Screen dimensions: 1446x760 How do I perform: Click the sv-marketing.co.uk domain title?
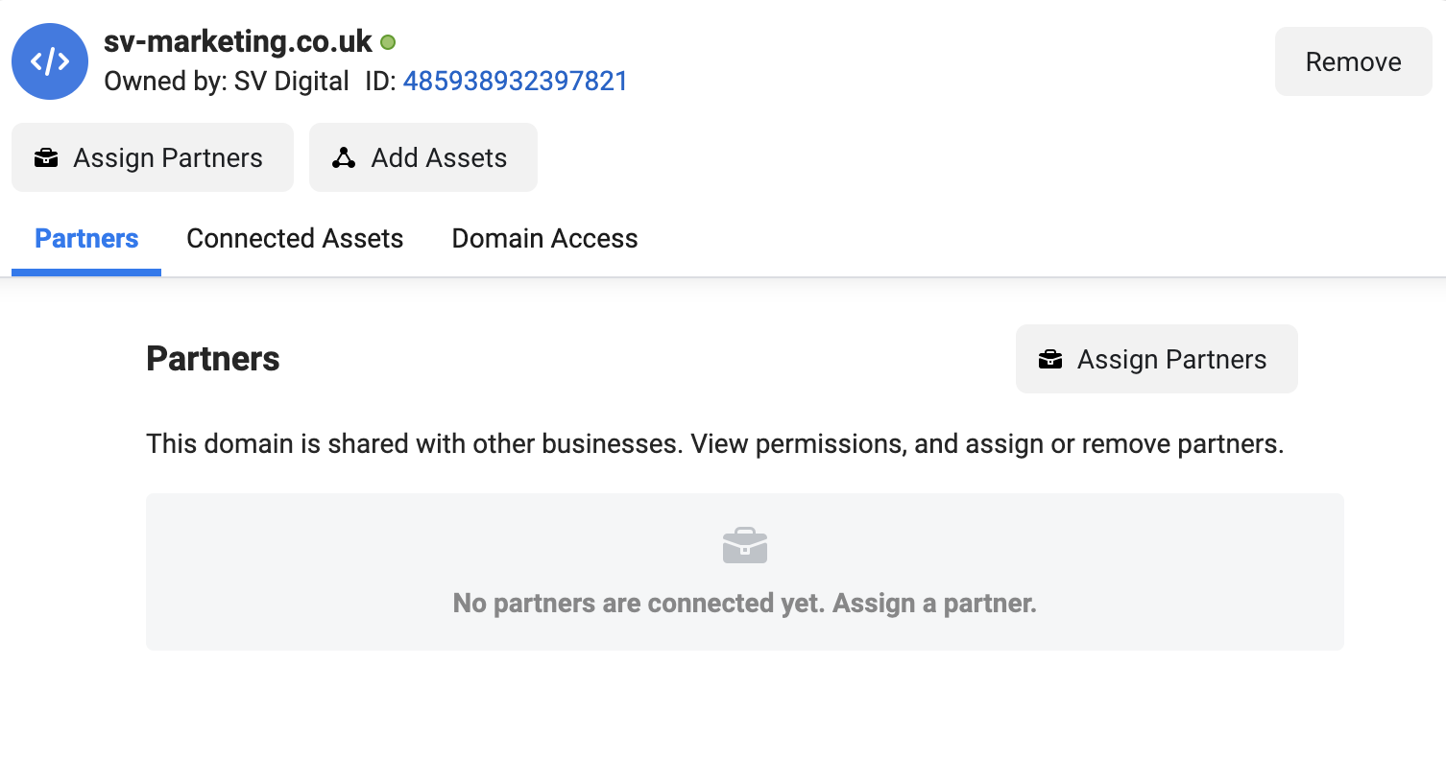[x=238, y=42]
